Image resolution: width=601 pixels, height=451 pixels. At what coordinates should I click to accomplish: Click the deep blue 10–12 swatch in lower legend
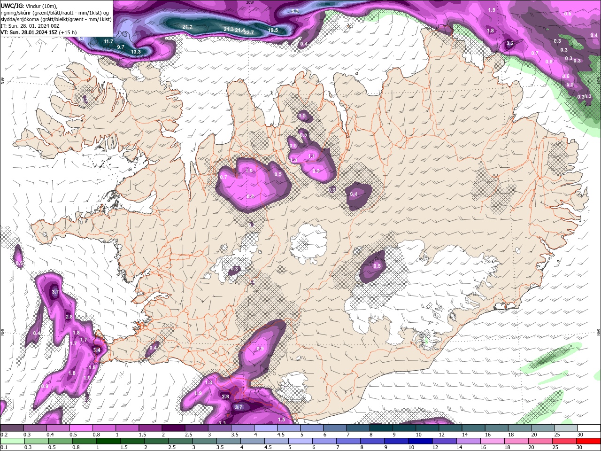point(420,441)
